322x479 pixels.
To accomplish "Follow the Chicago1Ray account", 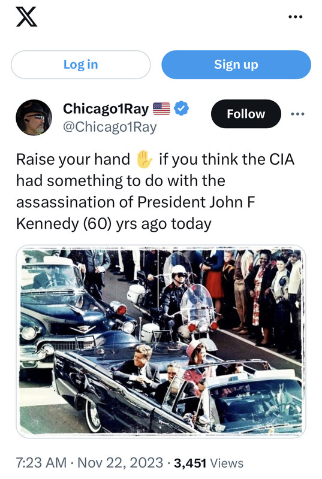I will pyautogui.click(x=246, y=114).
